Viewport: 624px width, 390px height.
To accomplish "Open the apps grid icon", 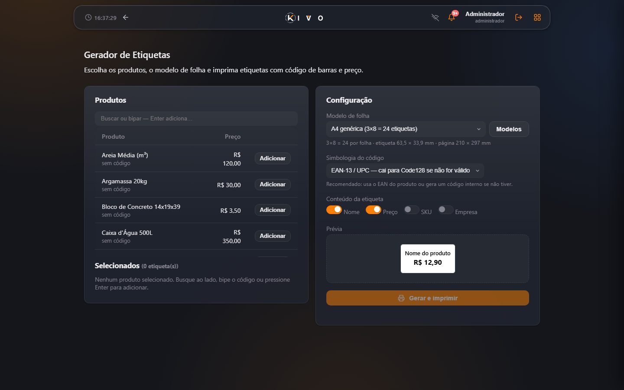I will 537,17.
